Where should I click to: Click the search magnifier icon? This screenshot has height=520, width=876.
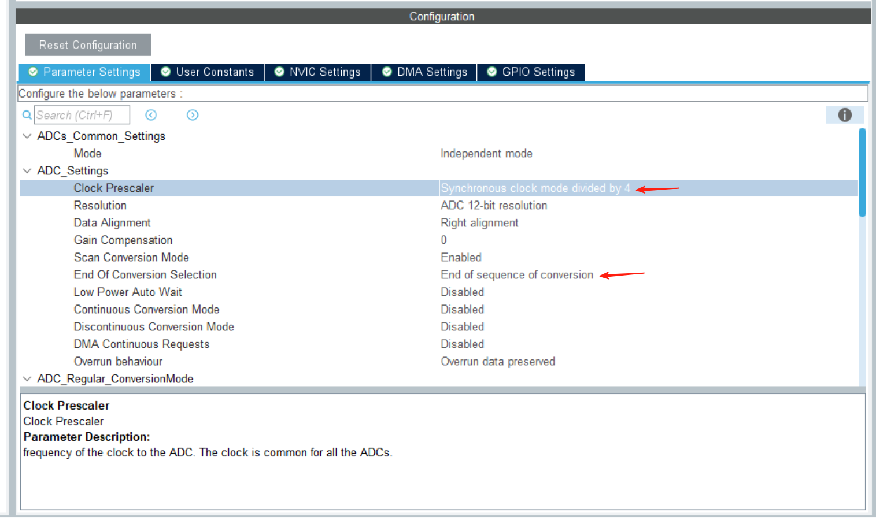(27, 115)
